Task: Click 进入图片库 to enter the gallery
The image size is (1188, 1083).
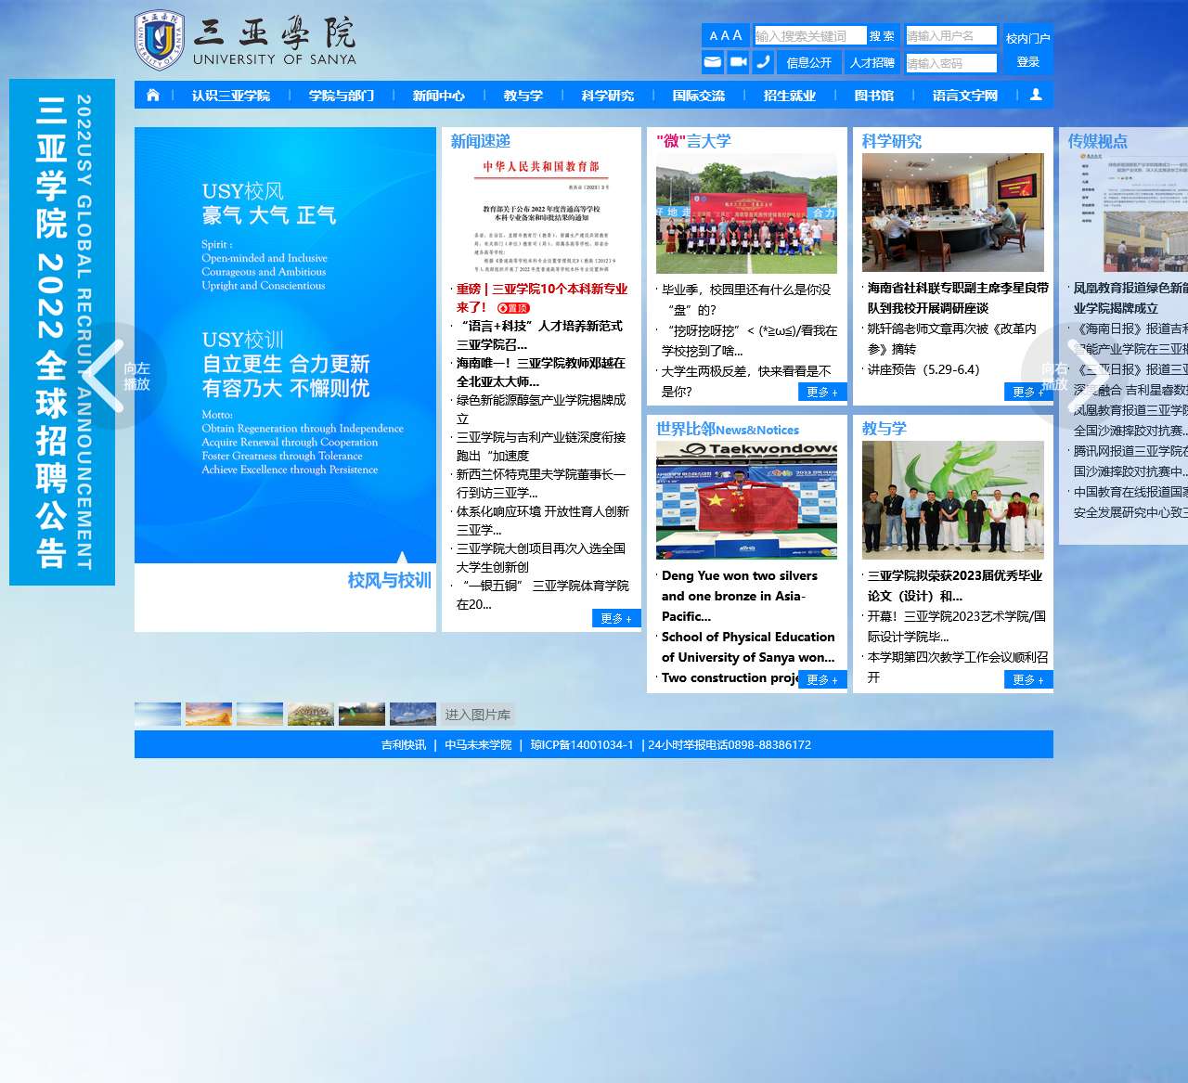Action: (478, 715)
